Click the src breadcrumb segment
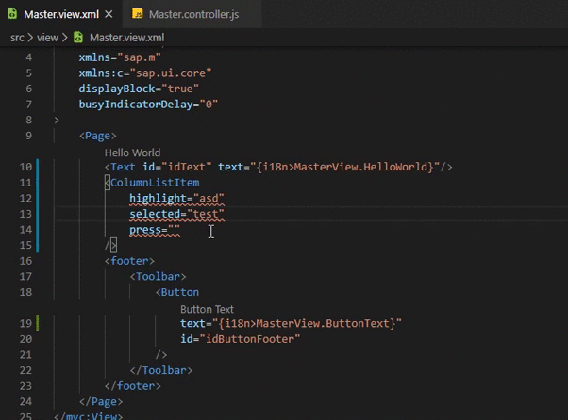The width and height of the screenshot is (568, 420). coord(17,38)
